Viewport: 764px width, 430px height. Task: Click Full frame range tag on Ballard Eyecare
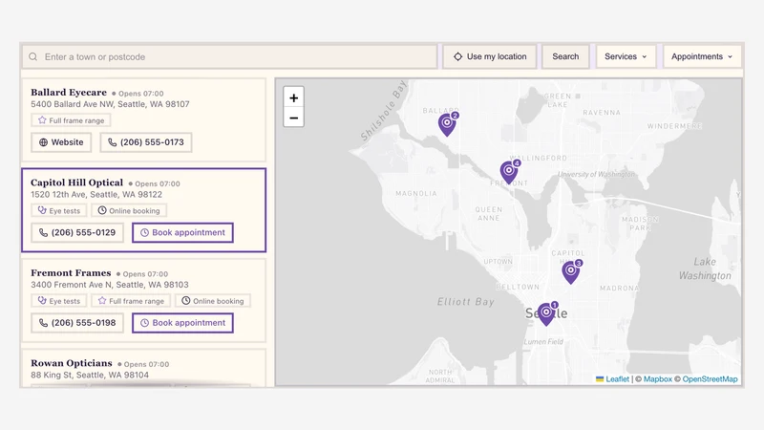[71, 120]
